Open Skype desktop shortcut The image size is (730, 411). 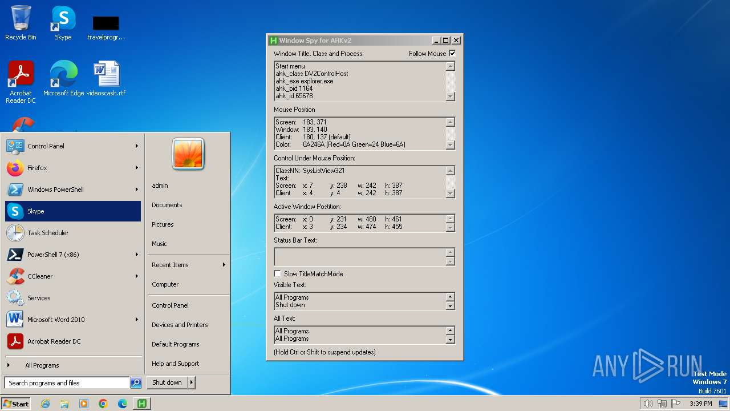(x=63, y=23)
